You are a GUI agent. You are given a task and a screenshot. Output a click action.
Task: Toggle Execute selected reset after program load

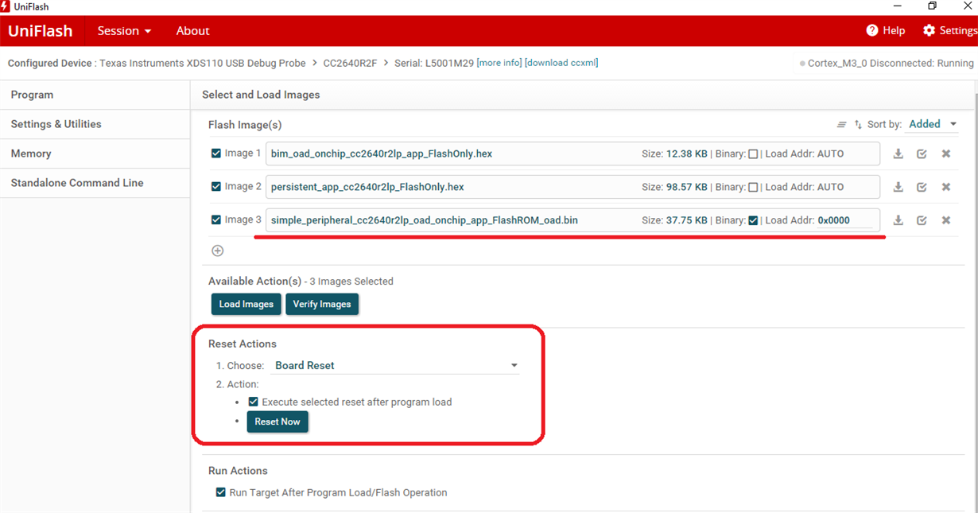(x=254, y=402)
